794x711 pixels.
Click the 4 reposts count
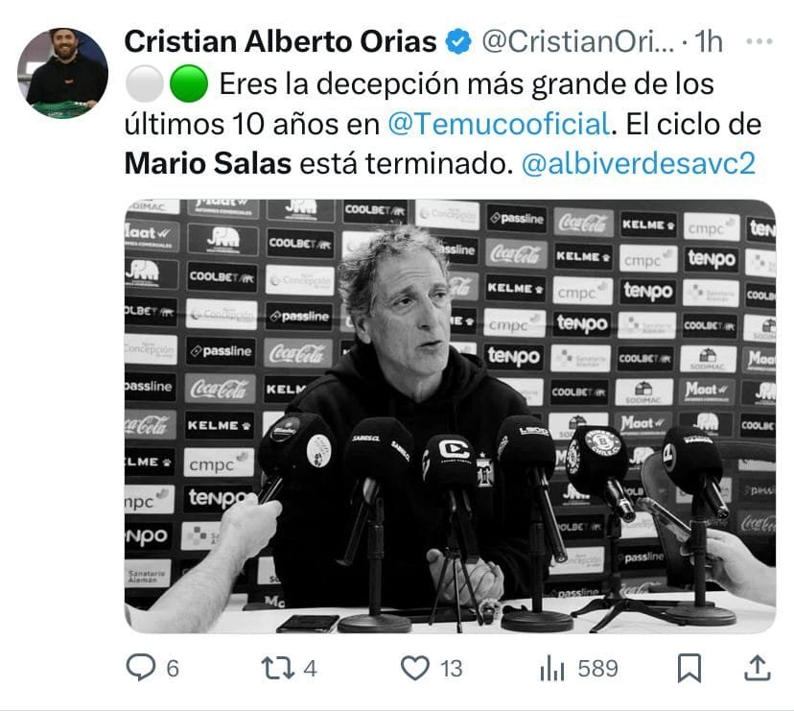(310, 669)
